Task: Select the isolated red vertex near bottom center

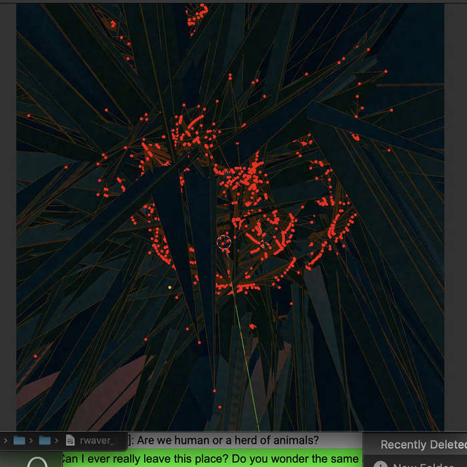Action: click(214, 390)
